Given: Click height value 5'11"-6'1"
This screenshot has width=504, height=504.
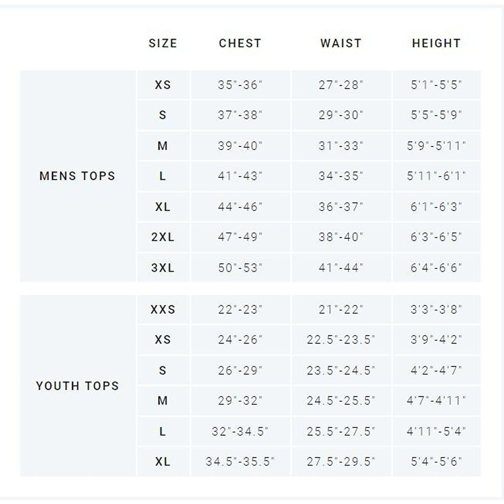Looking at the screenshot, I should click(x=437, y=176).
